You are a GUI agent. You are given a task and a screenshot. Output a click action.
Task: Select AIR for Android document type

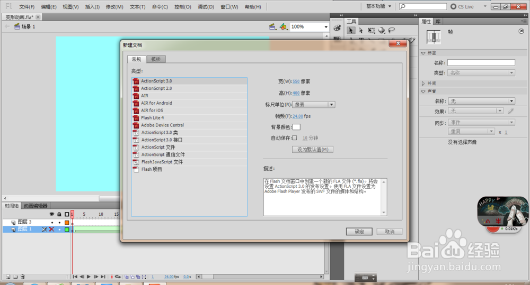tap(189, 103)
